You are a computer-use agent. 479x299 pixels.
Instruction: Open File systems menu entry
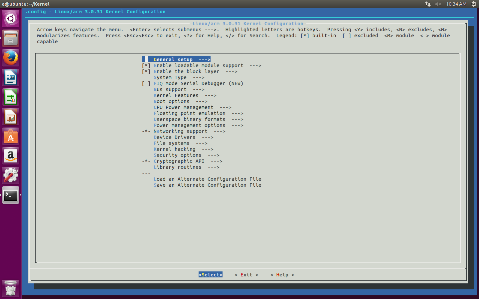180,143
